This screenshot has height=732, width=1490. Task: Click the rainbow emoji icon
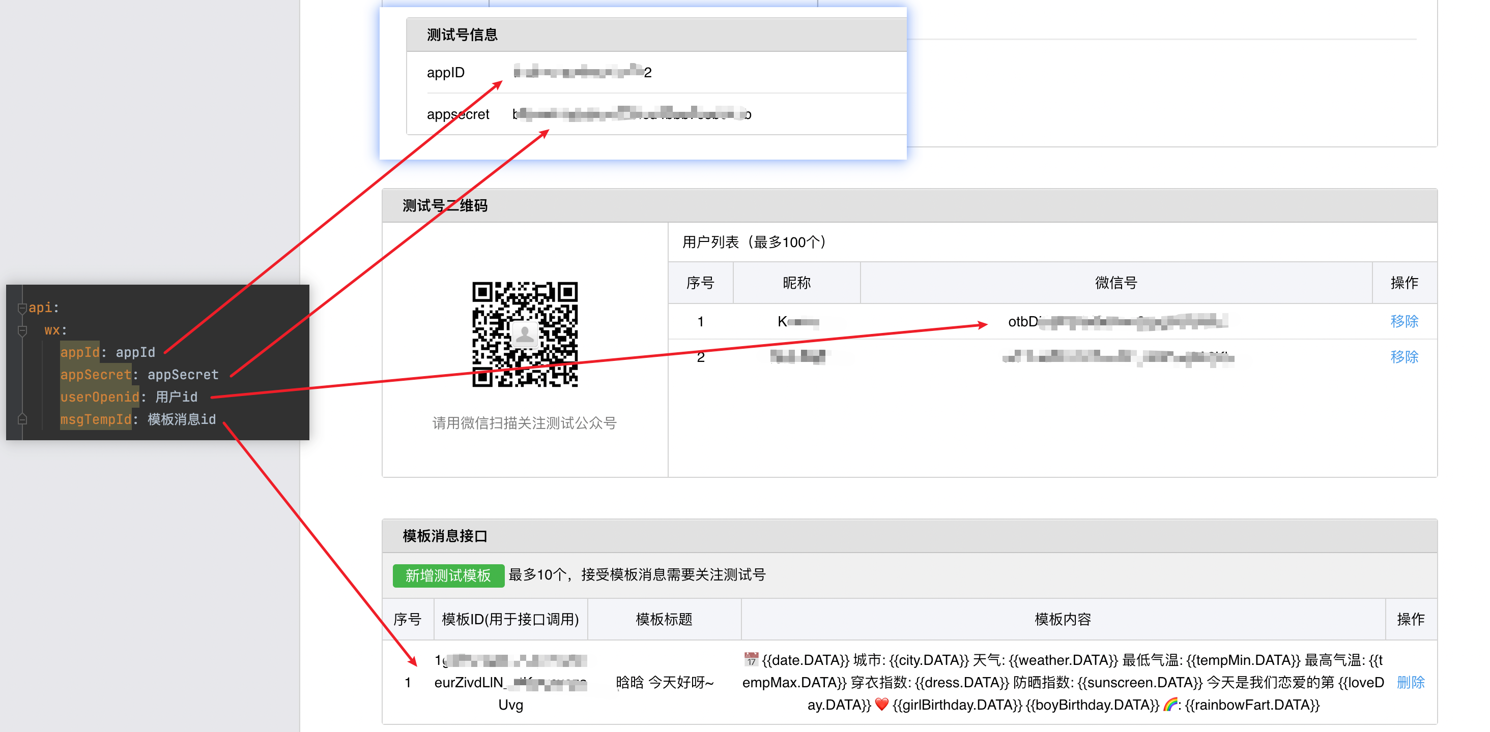point(1170,704)
